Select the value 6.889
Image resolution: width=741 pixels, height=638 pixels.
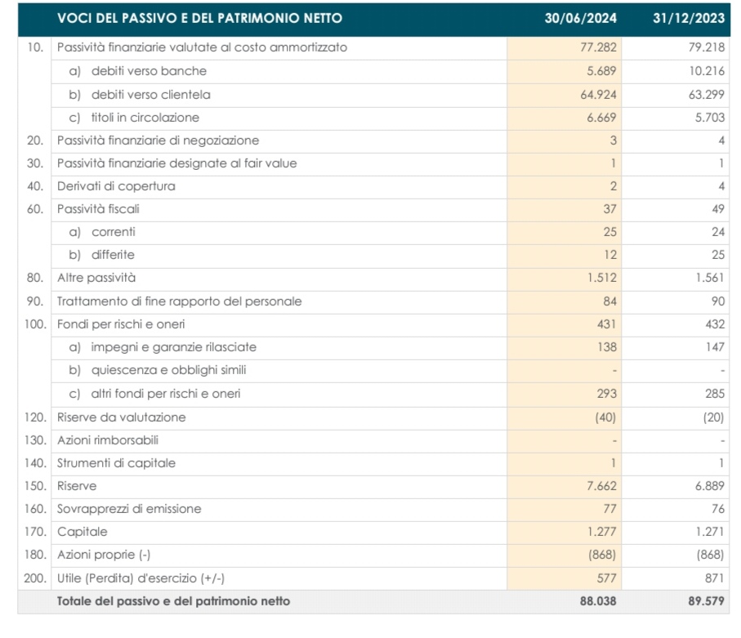pos(710,486)
